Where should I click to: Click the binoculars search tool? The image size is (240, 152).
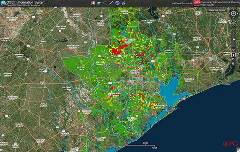105,3
